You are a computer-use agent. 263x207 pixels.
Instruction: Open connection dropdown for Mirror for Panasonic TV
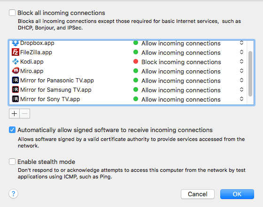[x=241, y=80]
